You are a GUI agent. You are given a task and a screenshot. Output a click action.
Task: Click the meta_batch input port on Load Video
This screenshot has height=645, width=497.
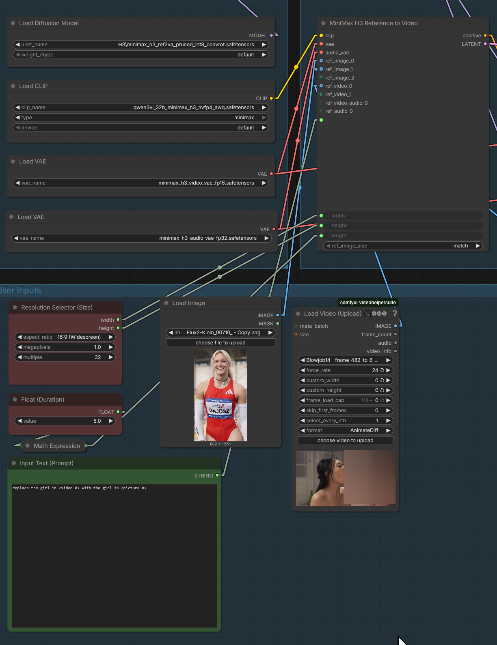click(296, 326)
